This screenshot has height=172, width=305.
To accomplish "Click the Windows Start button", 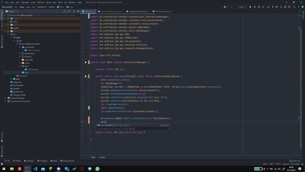I will (x=4, y=169).
